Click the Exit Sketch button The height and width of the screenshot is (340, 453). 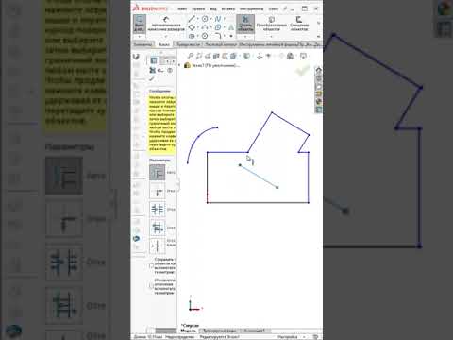coord(140,24)
